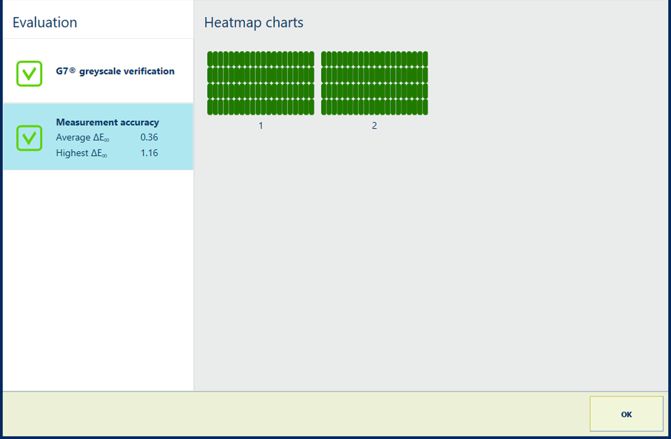Click the bottom-right patch of heatmap chart 2

[x=425, y=107]
